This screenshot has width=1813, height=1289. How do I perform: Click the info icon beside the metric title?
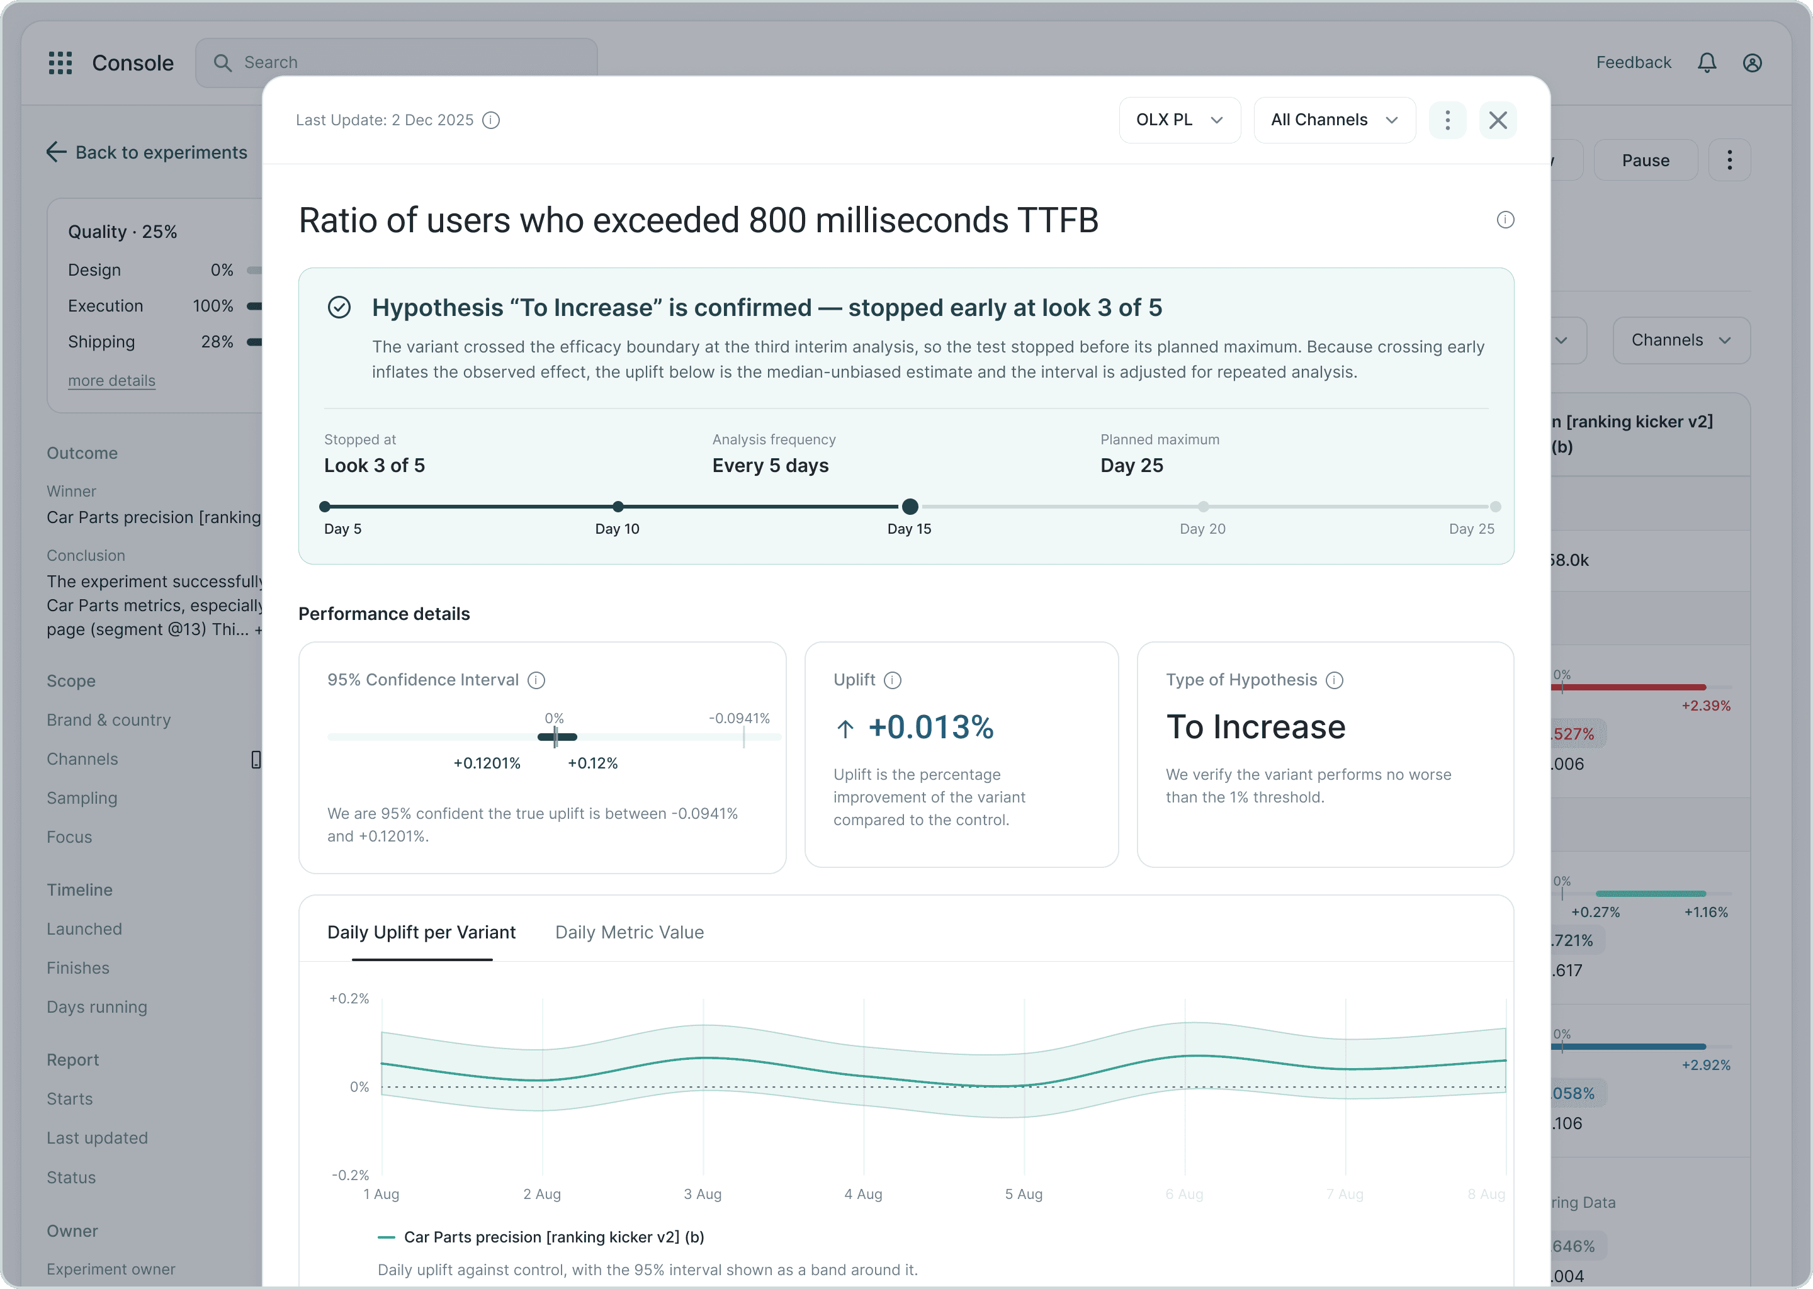pyautogui.click(x=1505, y=220)
